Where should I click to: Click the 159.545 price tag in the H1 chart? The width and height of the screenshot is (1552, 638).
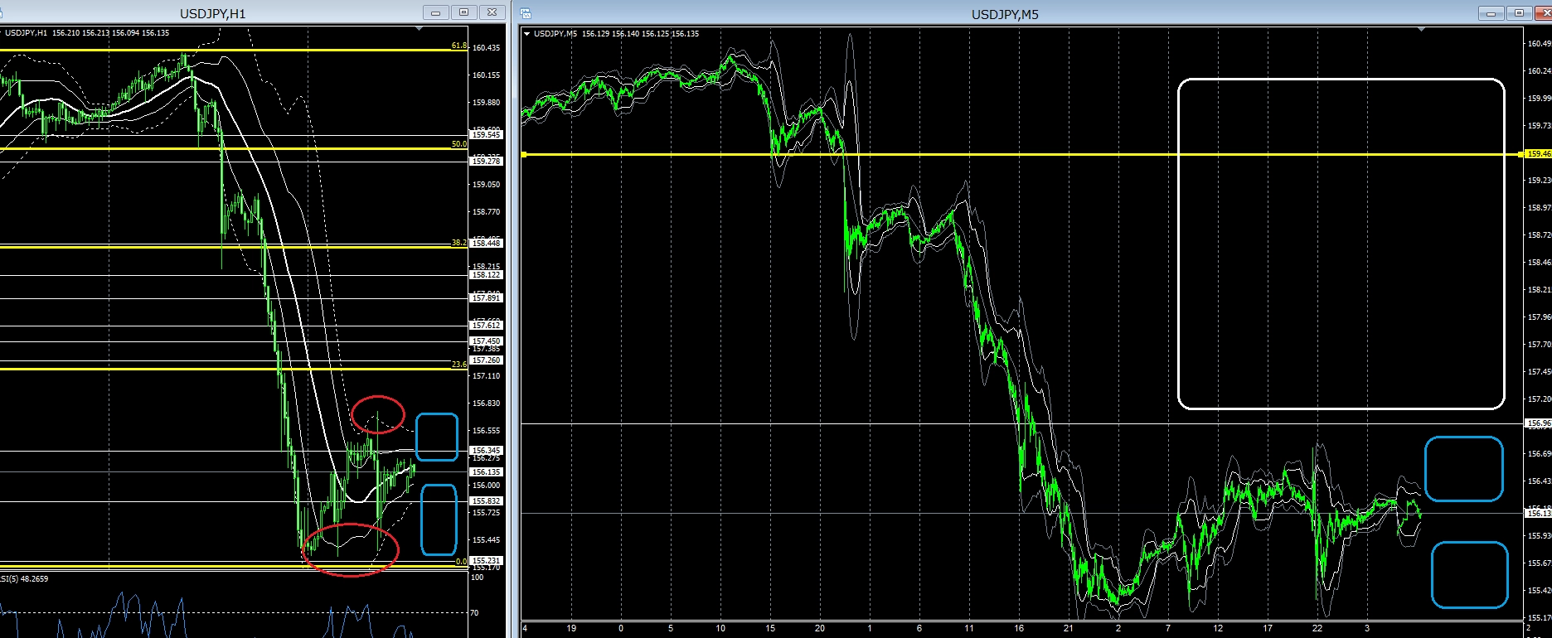pos(487,135)
